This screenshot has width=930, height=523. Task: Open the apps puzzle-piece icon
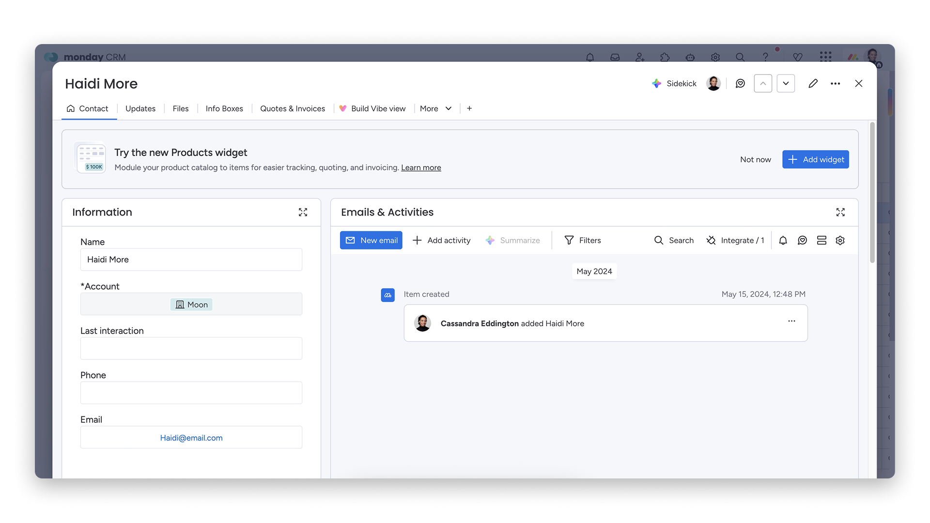[x=665, y=57]
